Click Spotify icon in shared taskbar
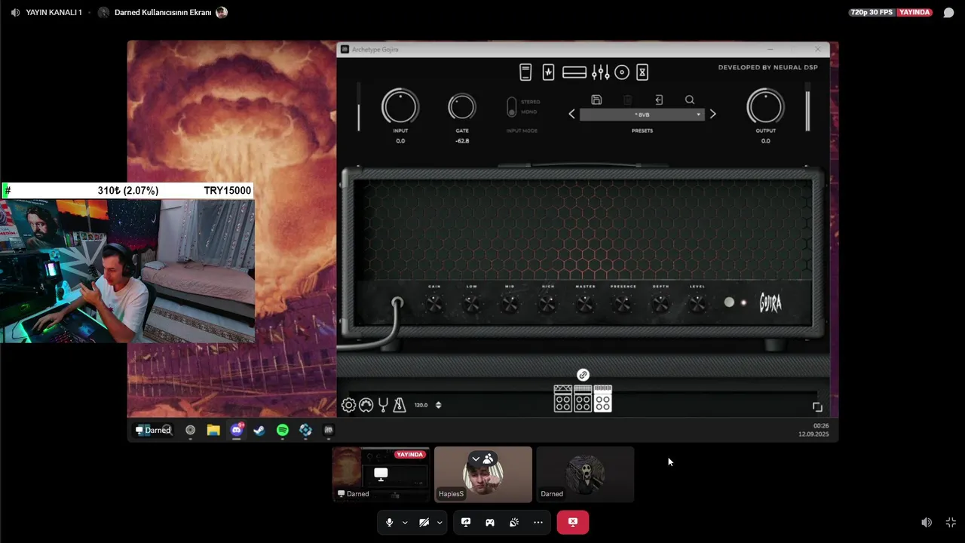 [283, 430]
